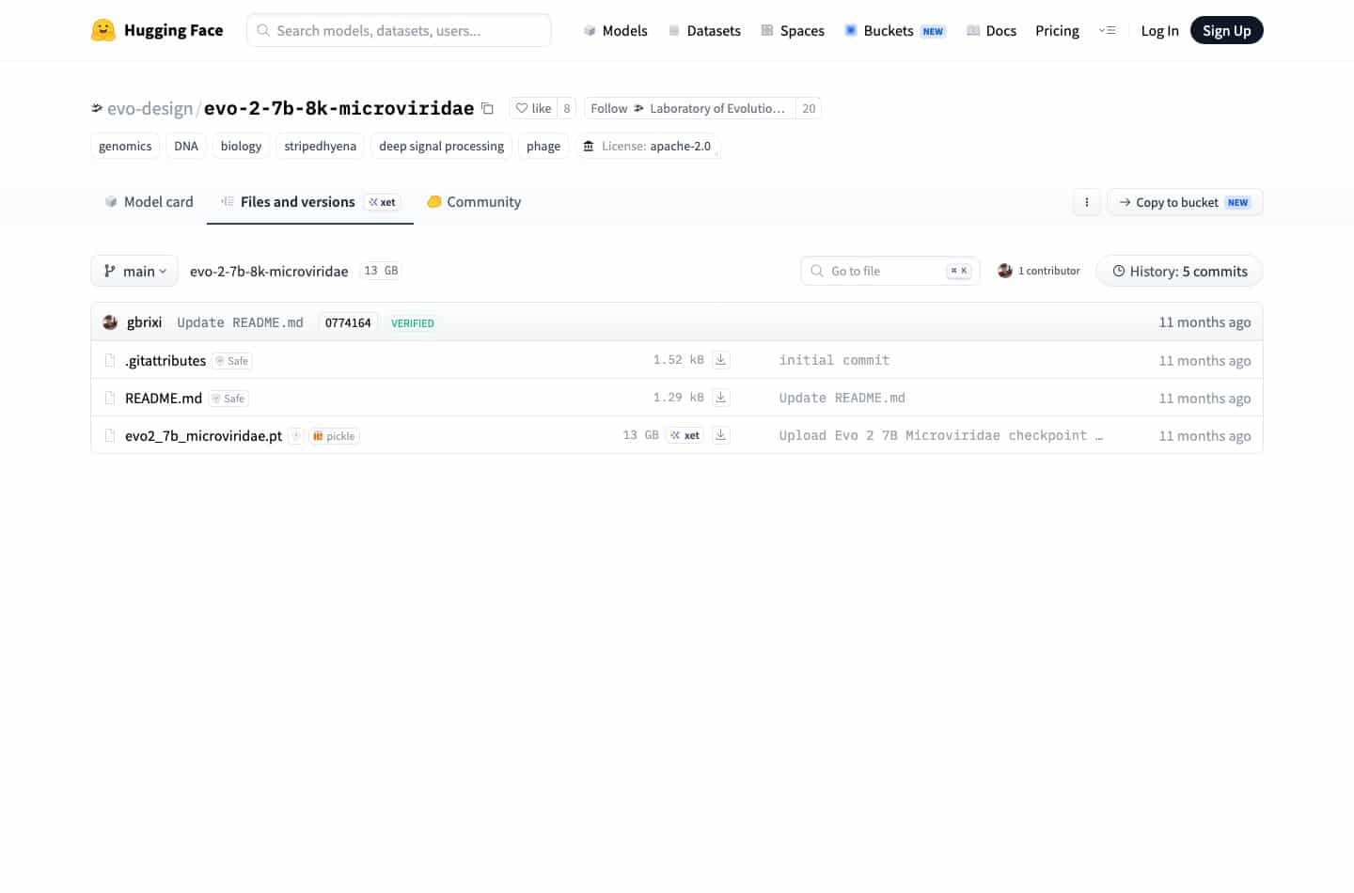Open Buckets in the navigation bar

click(x=895, y=30)
